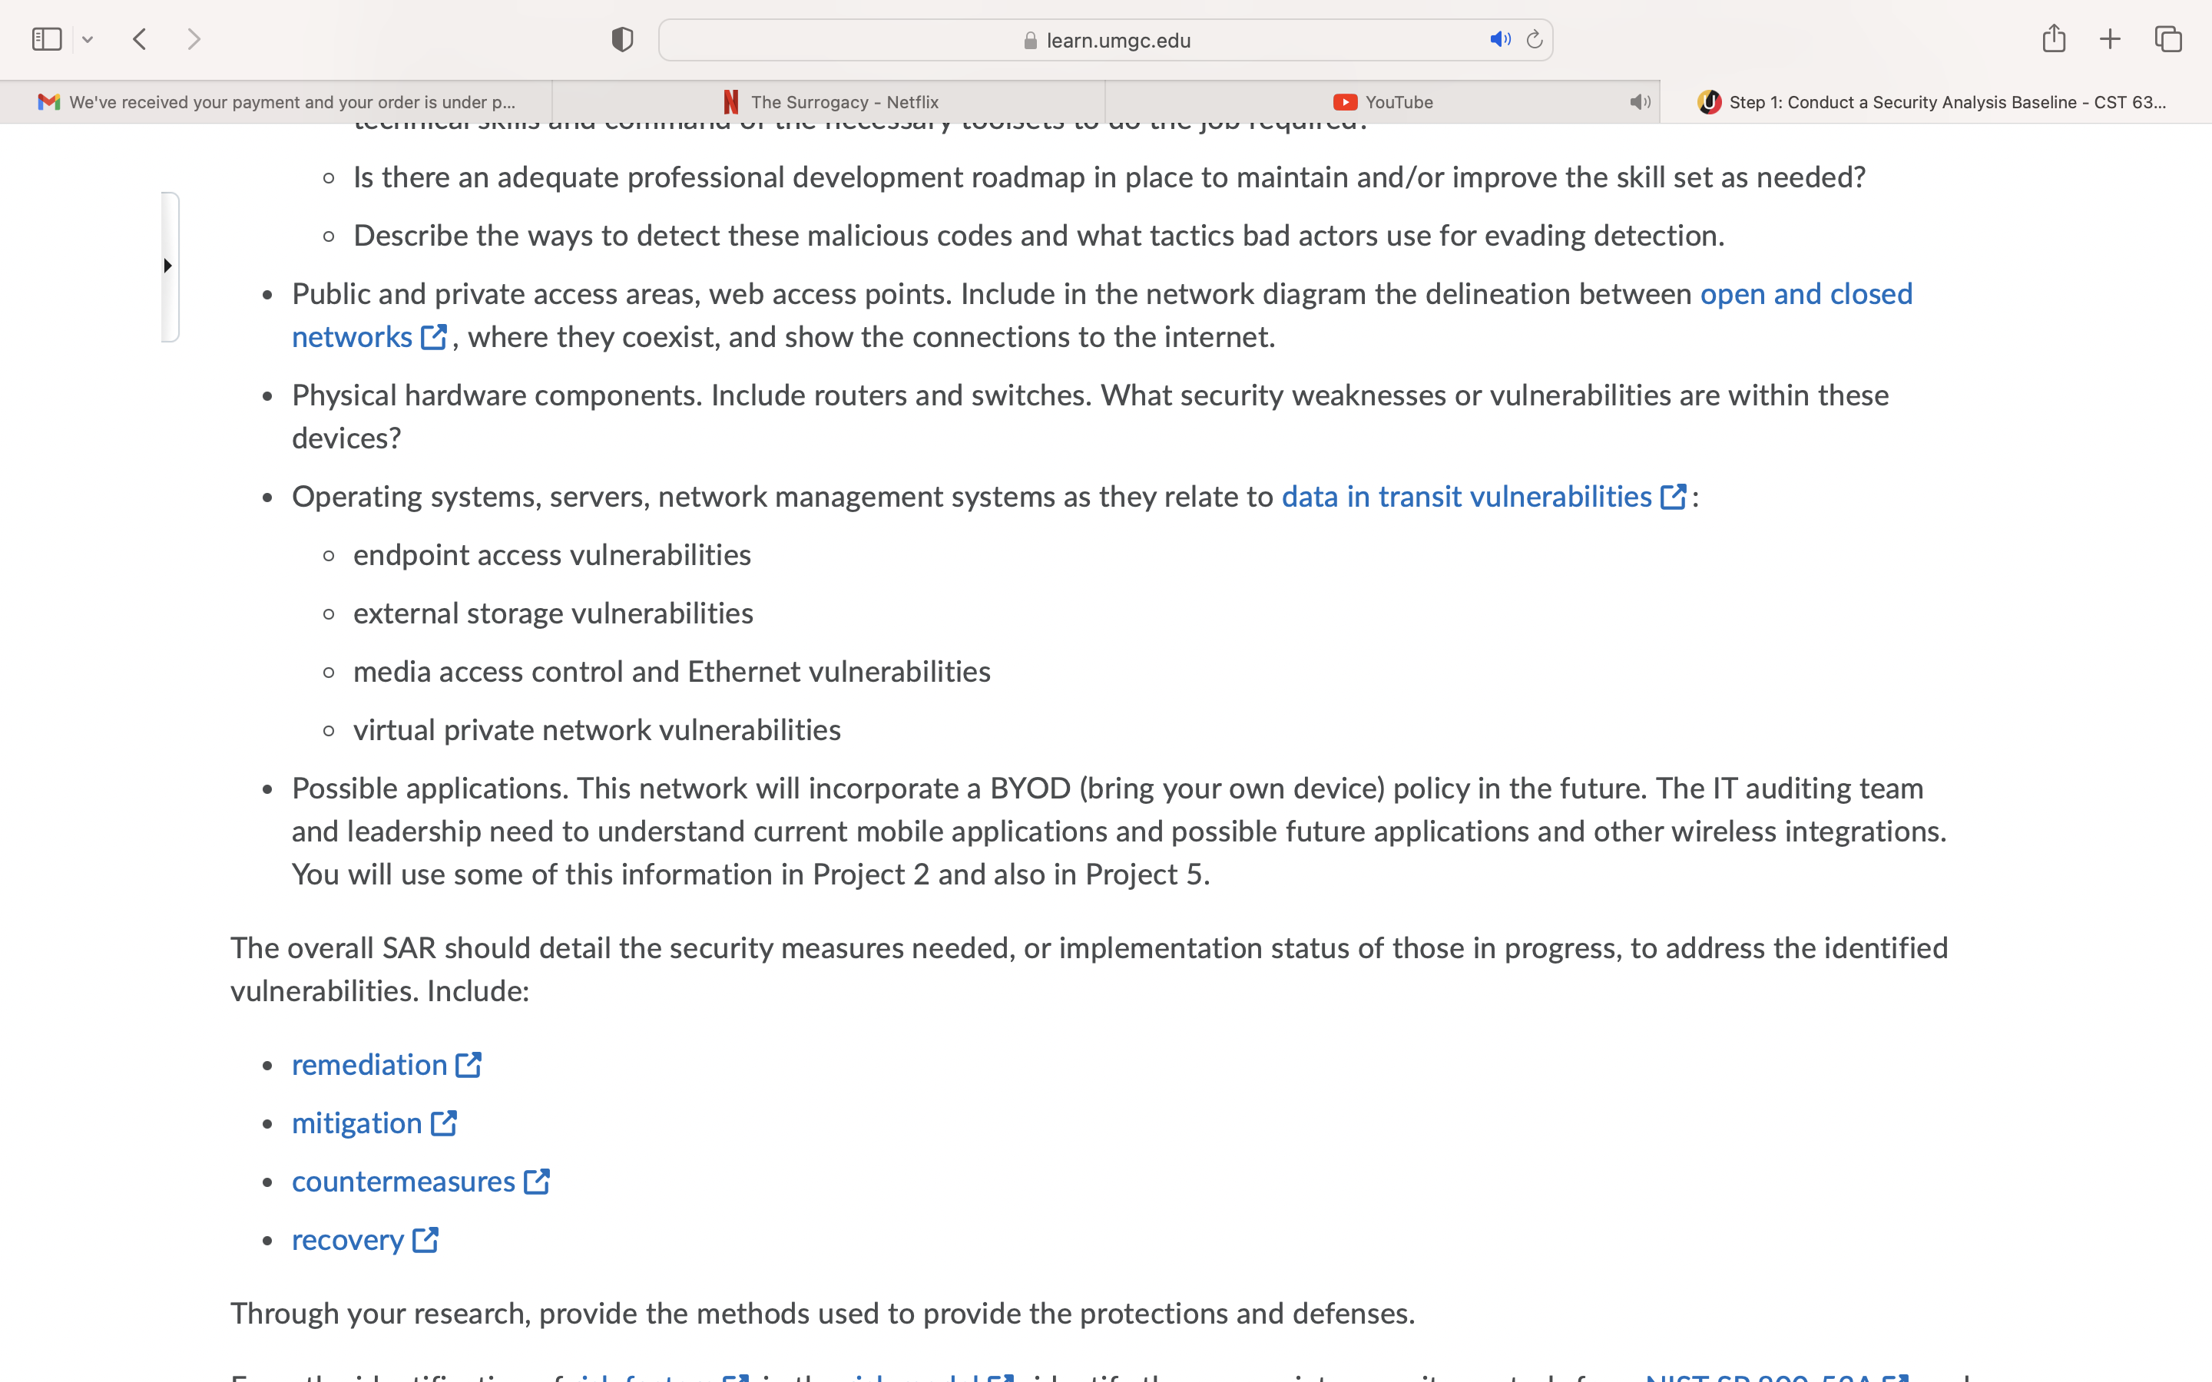Open the privacy report shield icon
2212x1382 pixels.
click(x=622, y=39)
